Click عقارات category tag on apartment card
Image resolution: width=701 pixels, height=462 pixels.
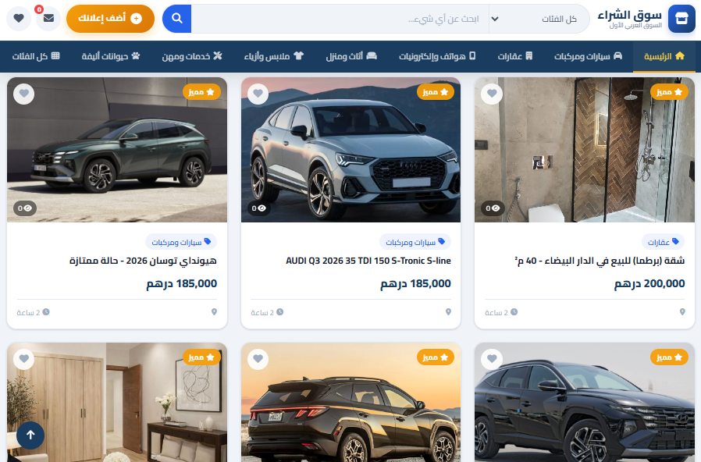coord(663,242)
